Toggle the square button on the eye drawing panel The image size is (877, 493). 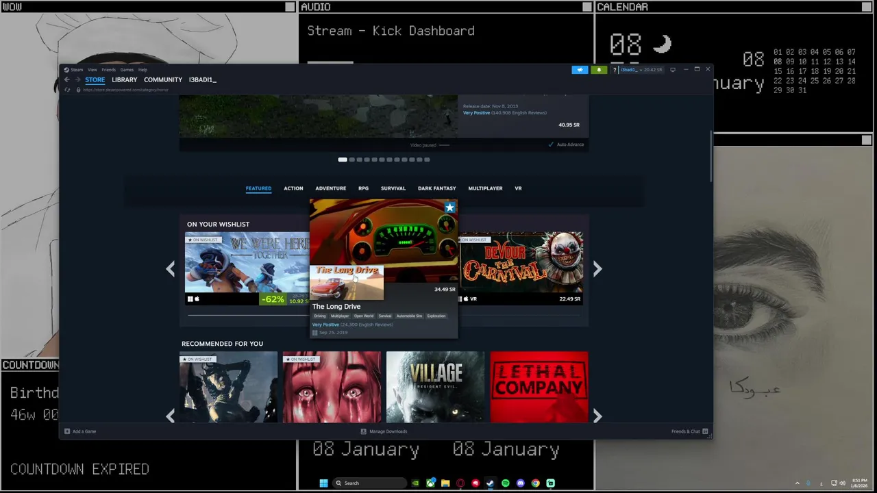tap(867, 140)
